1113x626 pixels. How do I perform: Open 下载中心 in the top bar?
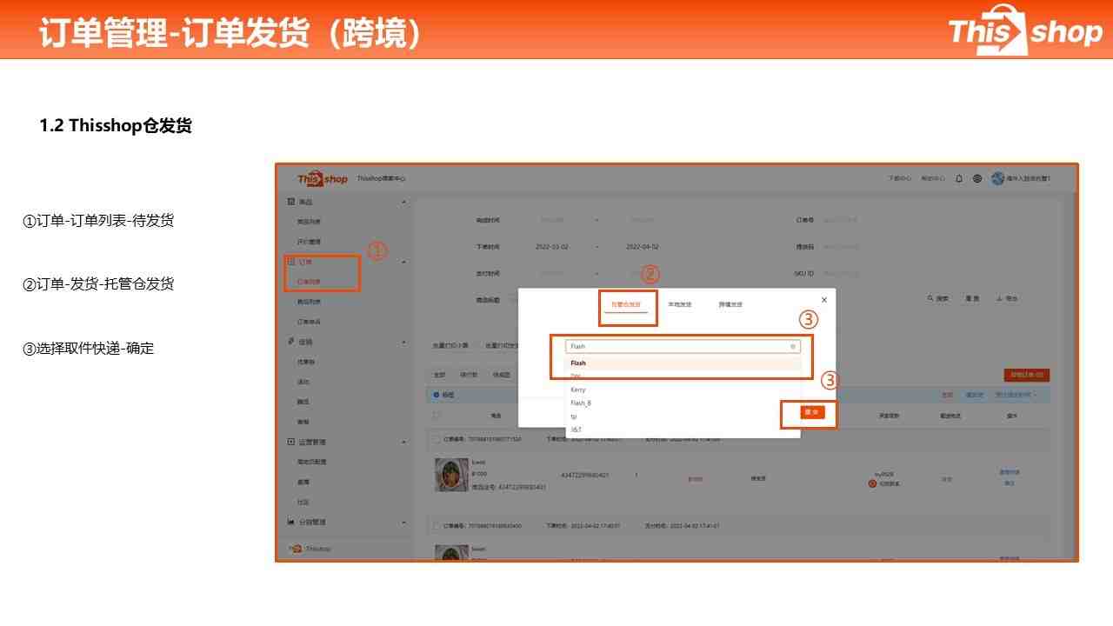point(899,178)
